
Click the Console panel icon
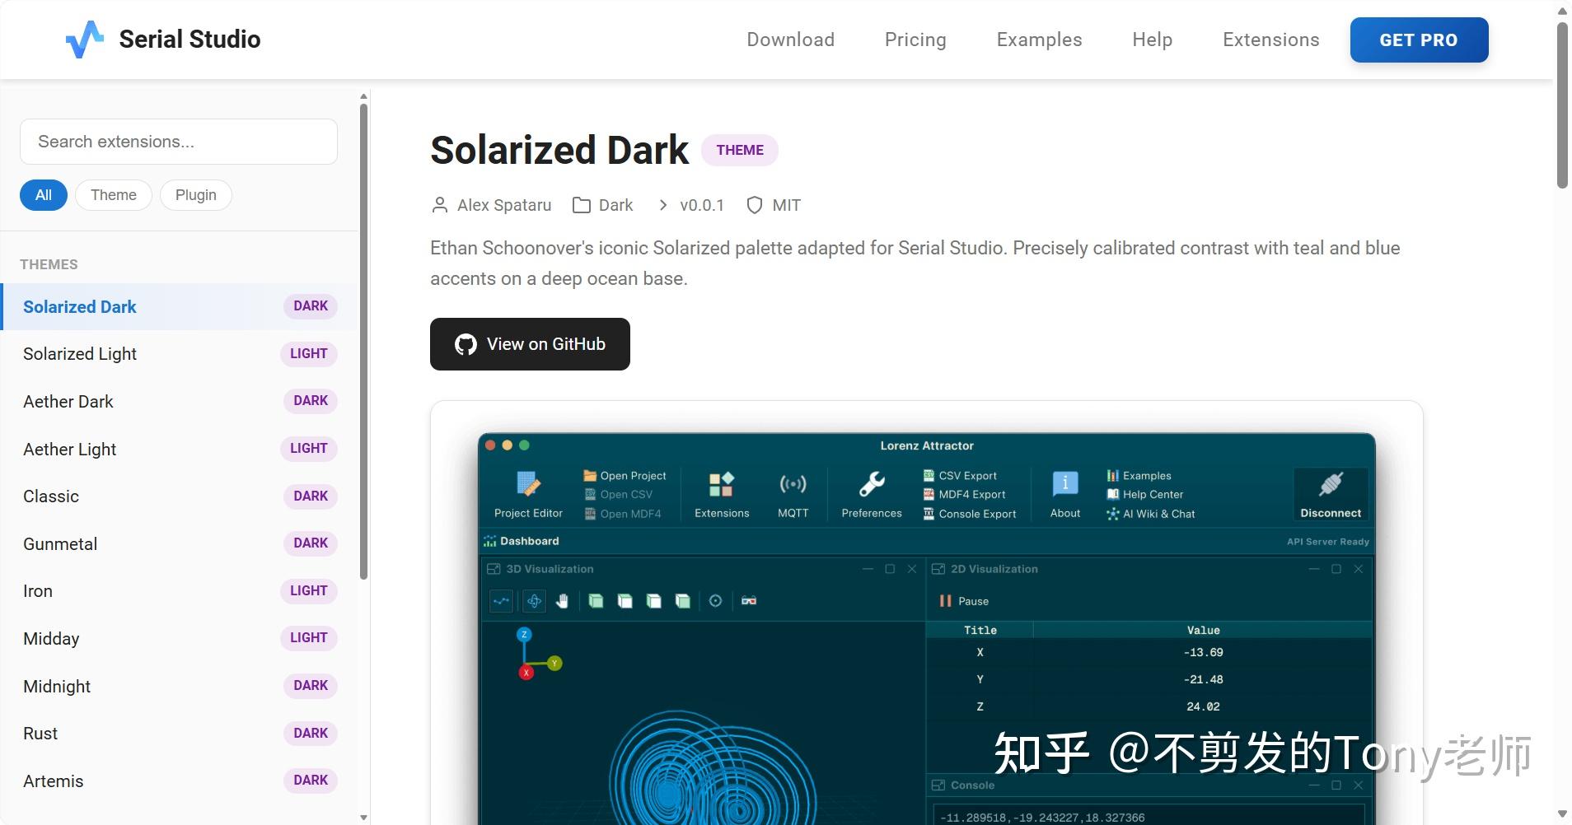[x=938, y=785]
